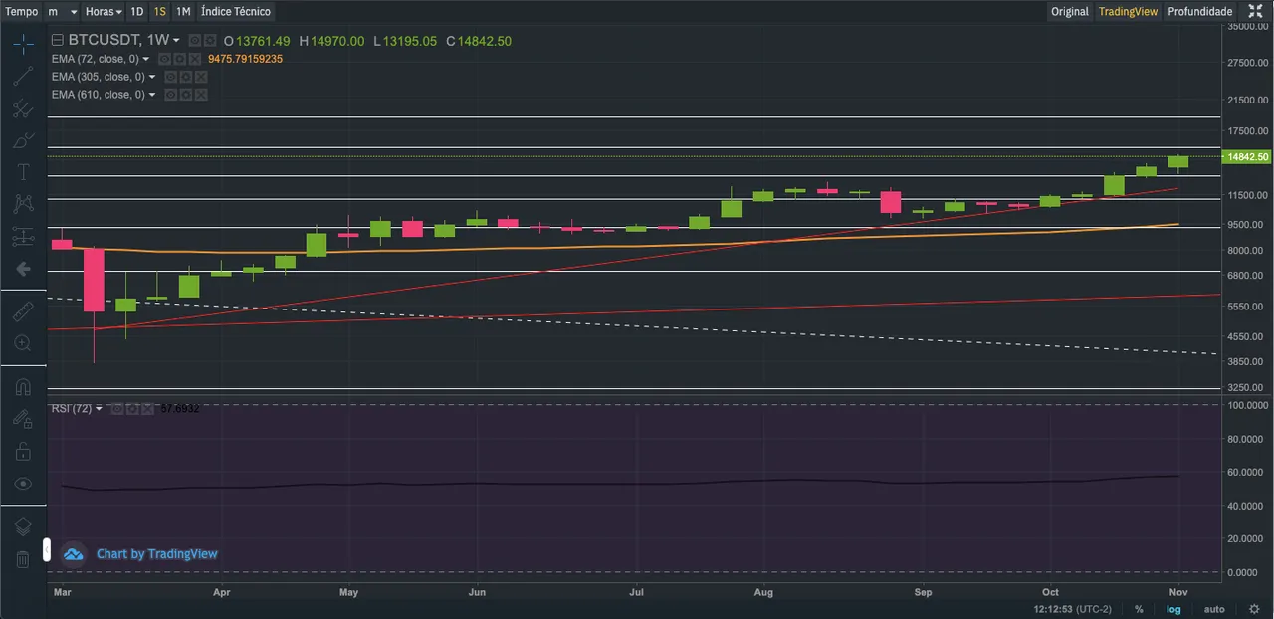The image size is (1274, 619).
Task: Click the back arrow icon in the sidebar
Action: [23, 269]
